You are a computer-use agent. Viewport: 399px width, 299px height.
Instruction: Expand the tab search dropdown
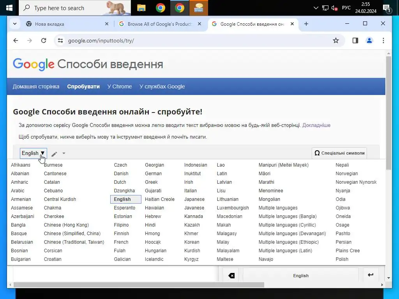click(15, 24)
